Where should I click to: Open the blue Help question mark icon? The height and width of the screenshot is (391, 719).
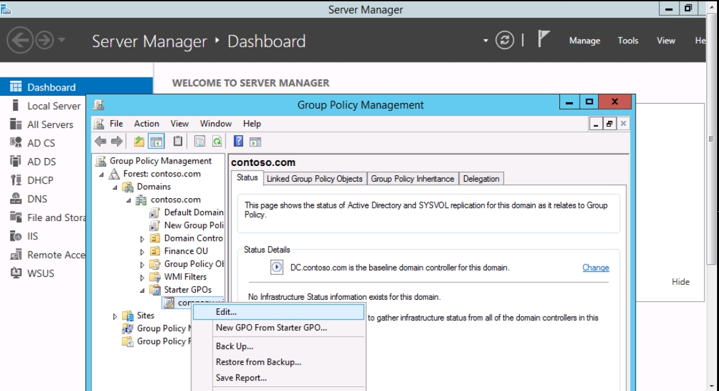click(239, 141)
